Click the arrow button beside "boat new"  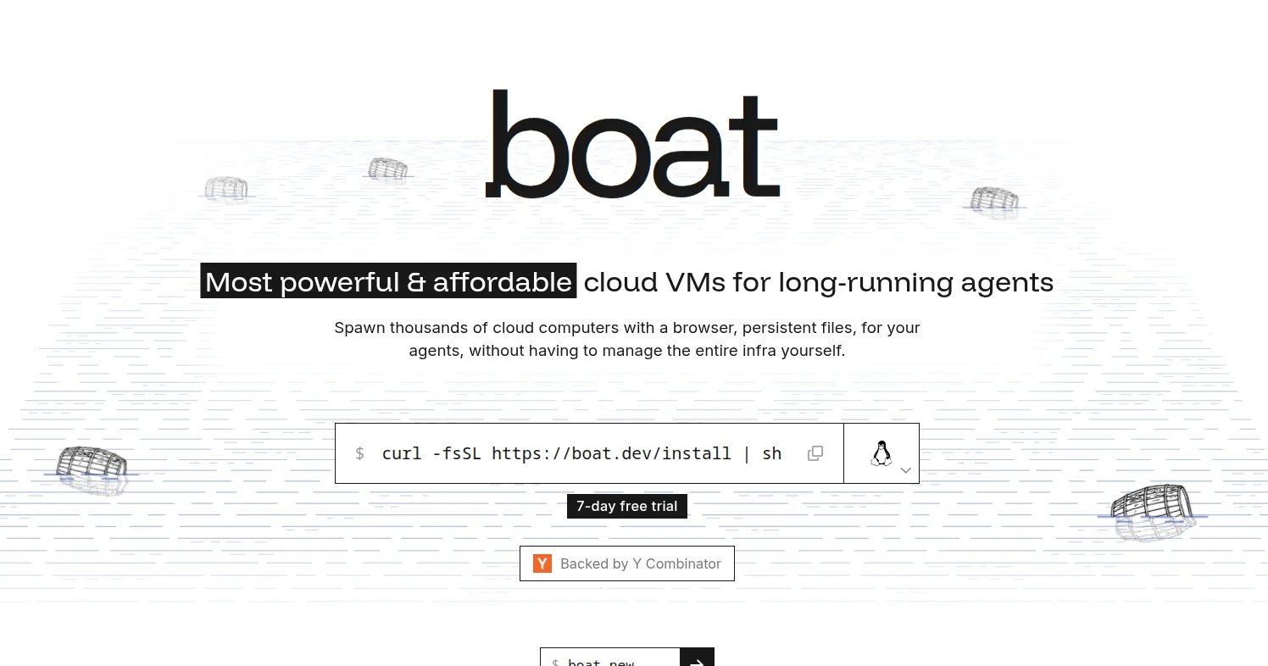point(698,658)
